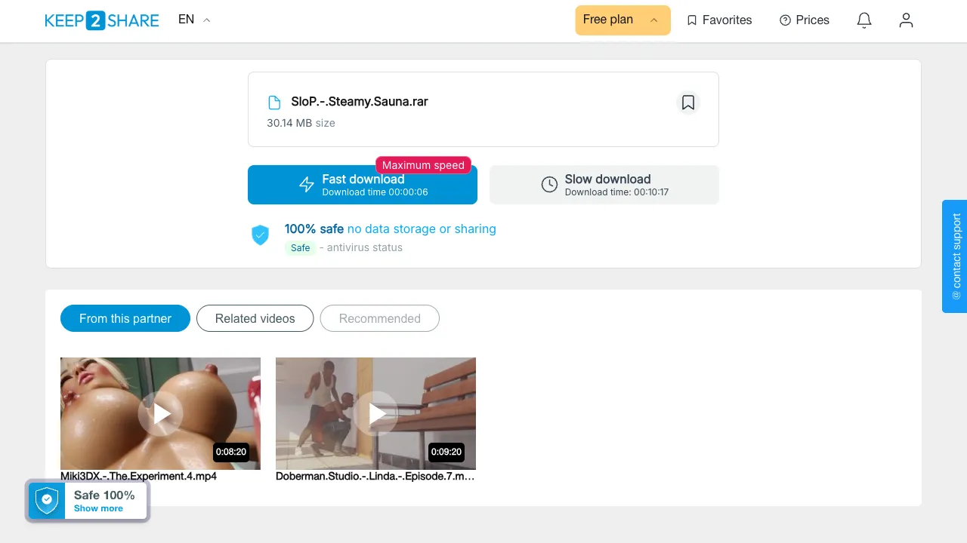Click Show more under Safe 100%
Image resolution: width=967 pixels, height=543 pixels.
click(98, 508)
